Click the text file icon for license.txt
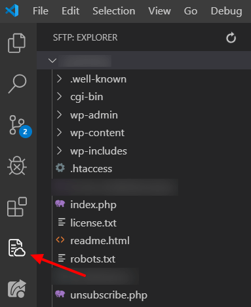251x307 pixels. tap(62, 222)
